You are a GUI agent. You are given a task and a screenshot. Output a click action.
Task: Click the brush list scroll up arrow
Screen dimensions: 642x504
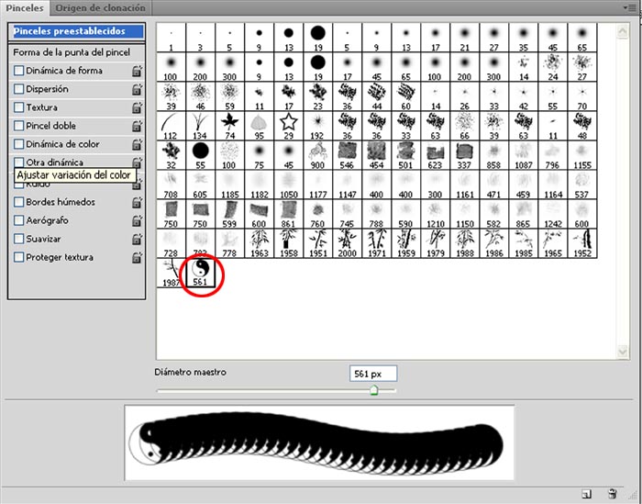[623, 31]
